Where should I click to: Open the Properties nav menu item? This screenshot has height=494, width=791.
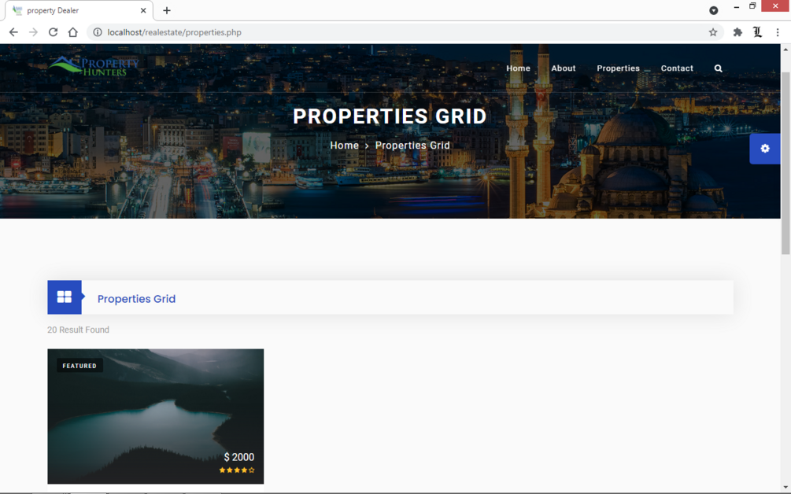click(x=618, y=68)
